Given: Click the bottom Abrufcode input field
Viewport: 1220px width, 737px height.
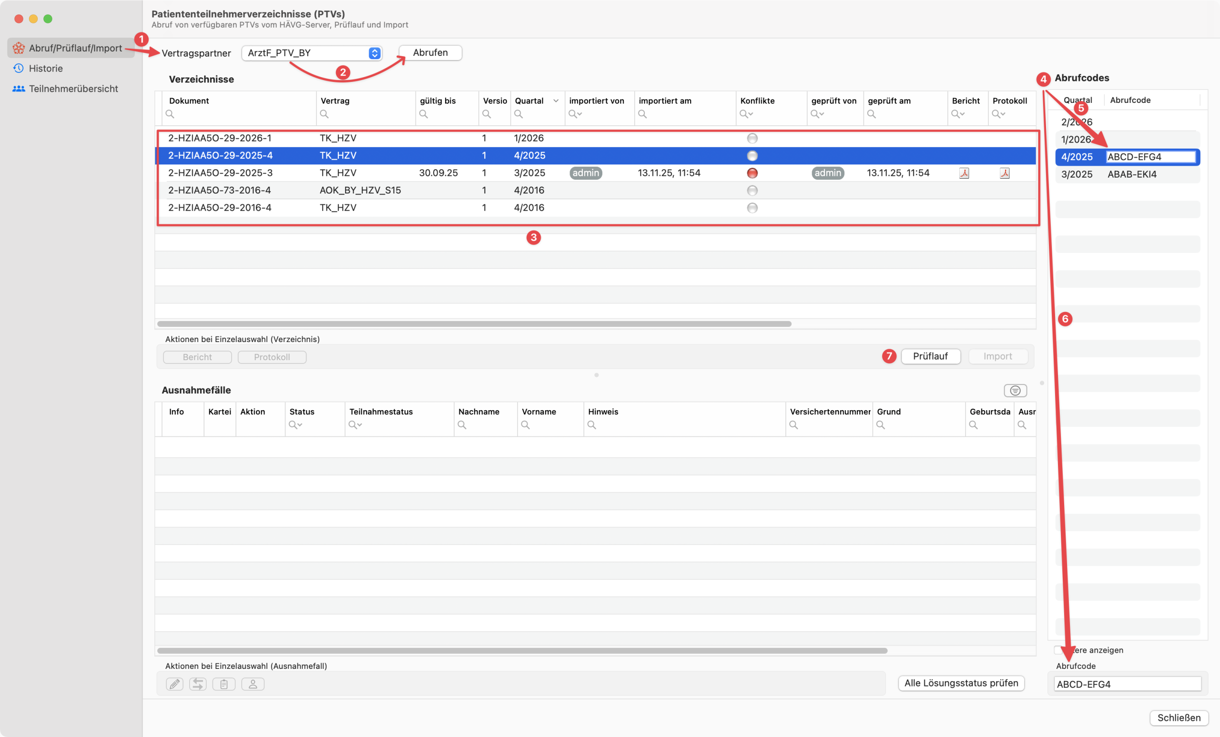Looking at the screenshot, I should pos(1127,684).
